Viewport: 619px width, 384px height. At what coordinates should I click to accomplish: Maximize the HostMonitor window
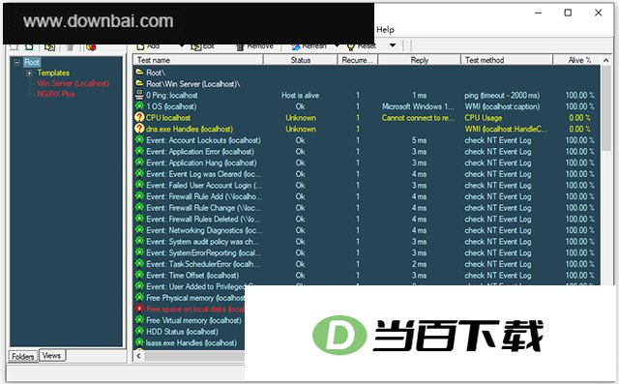[568, 13]
